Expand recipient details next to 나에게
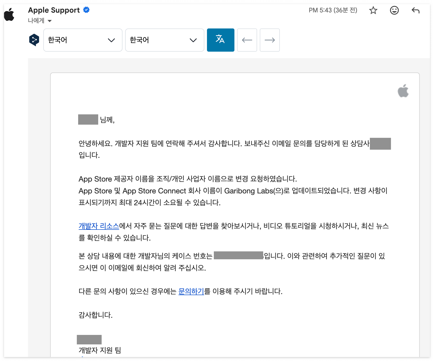Screen dimensions: 434x361 click(x=50, y=21)
